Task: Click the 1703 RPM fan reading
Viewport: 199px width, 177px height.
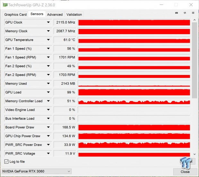Action: coord(65,75)
